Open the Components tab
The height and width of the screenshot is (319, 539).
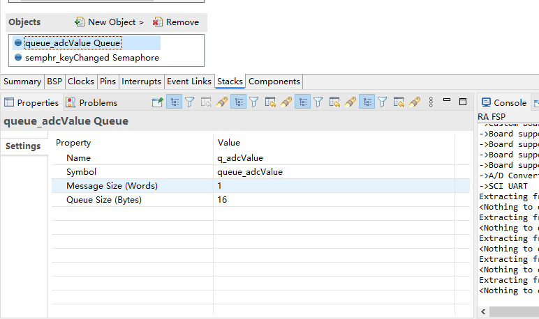coord(274,81)
